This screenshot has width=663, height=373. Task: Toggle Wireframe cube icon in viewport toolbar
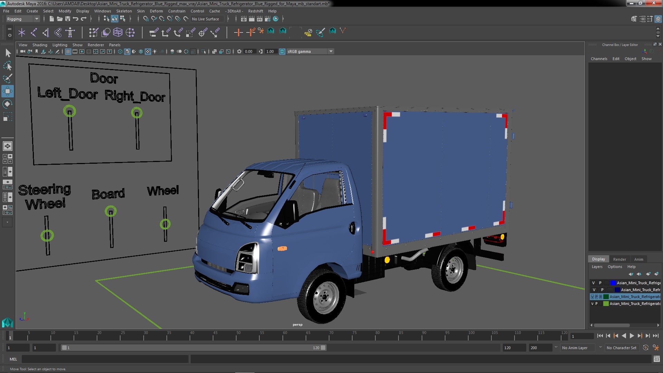(x=120, y=51)
